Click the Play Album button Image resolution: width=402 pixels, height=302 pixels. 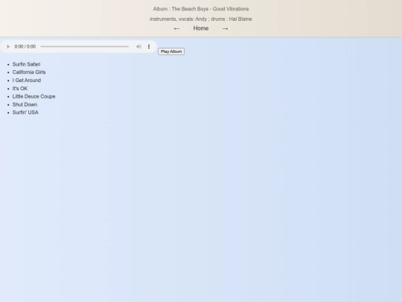(x=171, y=51)
